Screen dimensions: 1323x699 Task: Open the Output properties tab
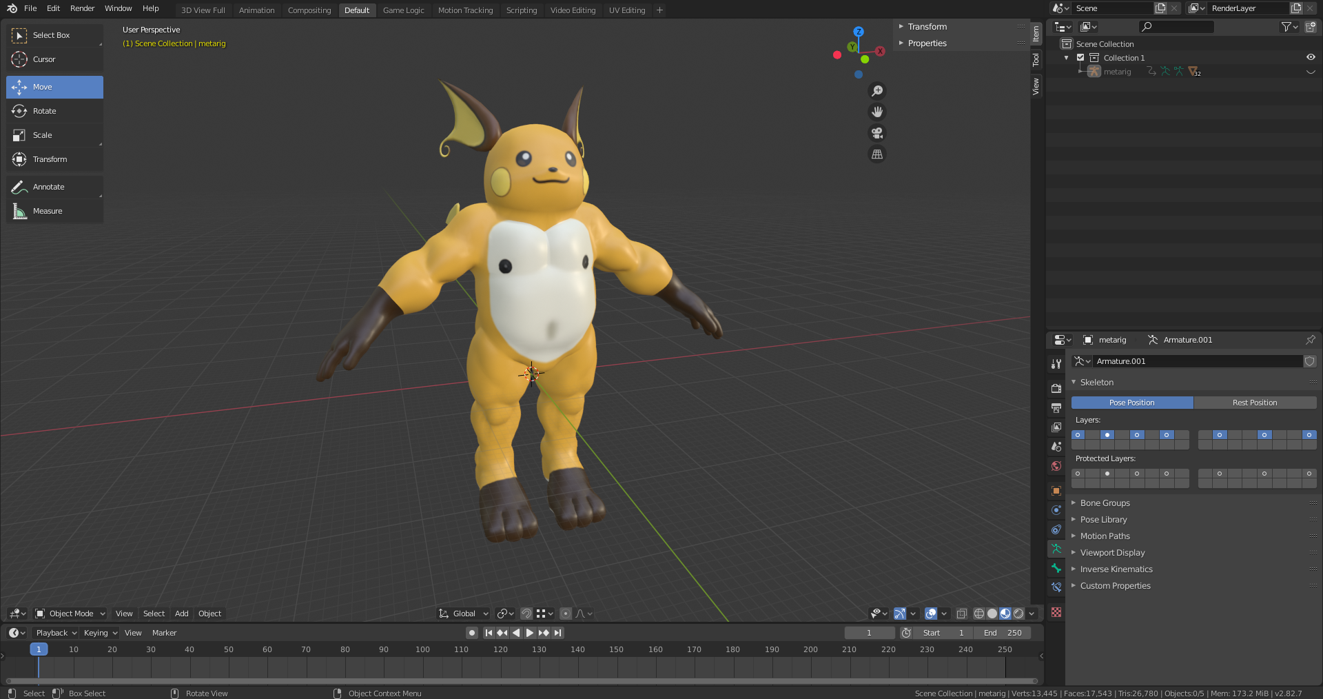coord(1056,407)
